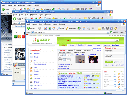Open Back button history dropdown in iGuzar window
The image size is (127, 95).
(36, 28)
